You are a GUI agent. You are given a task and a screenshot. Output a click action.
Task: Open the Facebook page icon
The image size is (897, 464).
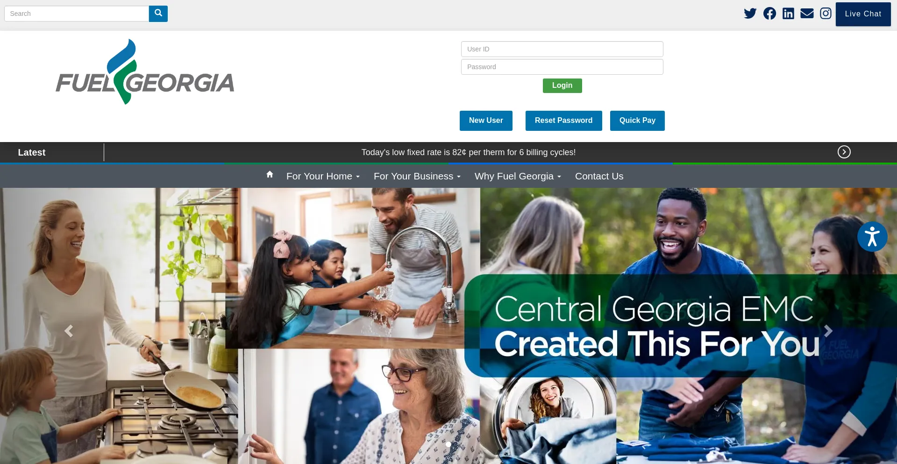click(769, 14)
